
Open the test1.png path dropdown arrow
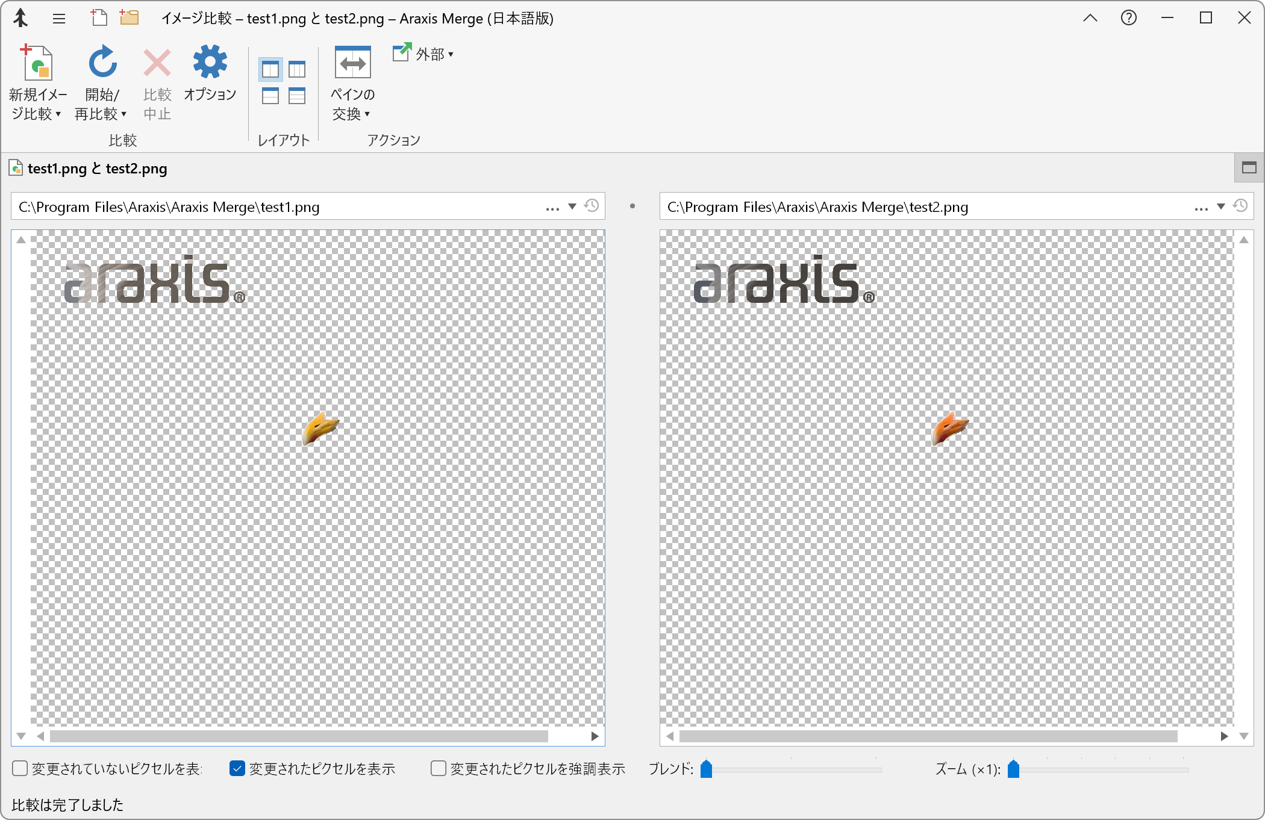[572, 207]
